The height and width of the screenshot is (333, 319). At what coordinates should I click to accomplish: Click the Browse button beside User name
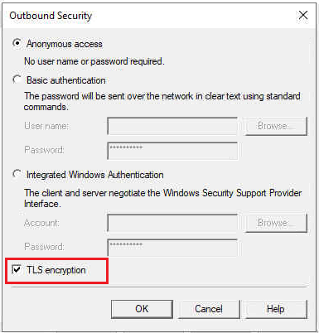tap(276, 126)
